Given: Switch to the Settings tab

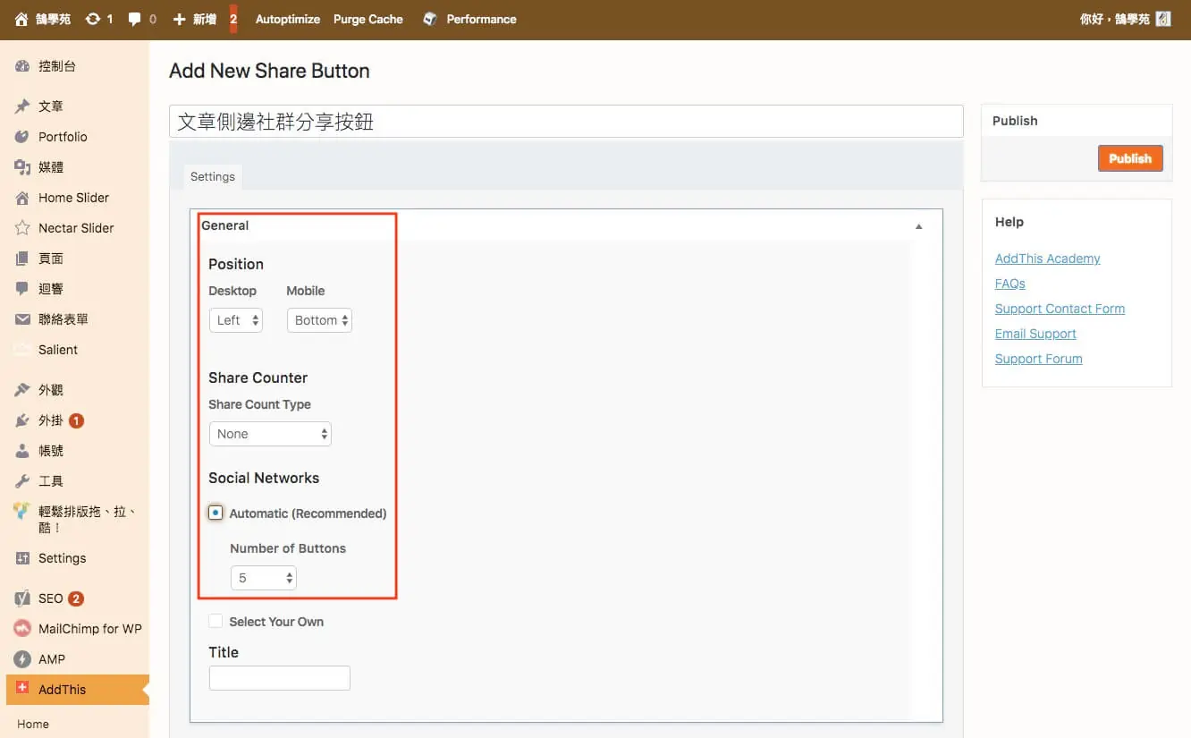Looking at the screenshot, I should point(213,176).
